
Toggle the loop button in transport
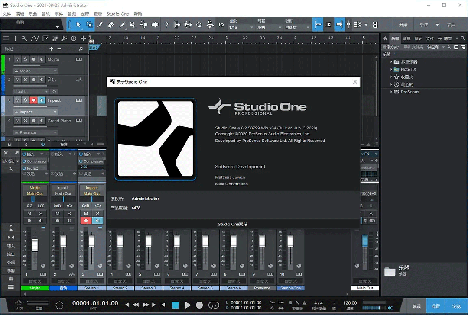[x=214, y=305]
